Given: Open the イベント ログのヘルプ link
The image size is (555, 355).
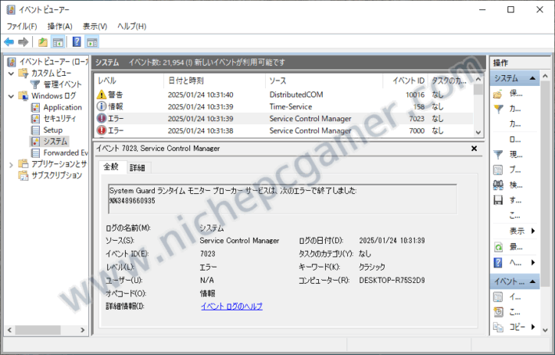Looking at the screenshot, I should (x=232, y=307).
